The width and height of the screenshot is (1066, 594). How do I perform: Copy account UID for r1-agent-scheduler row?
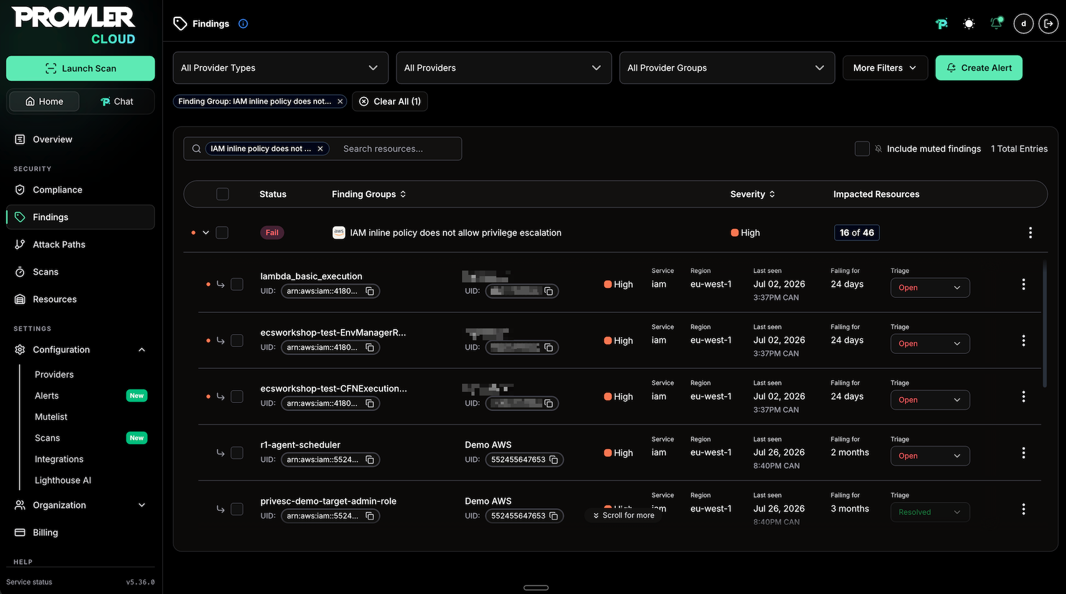pyautogui.click(x=554, y=460)
